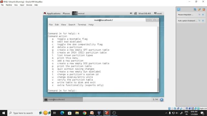Image resolution: width=207 pixels, height=116 pixels.
Task: Click the USB device indicator in VirtualBox status bar
Action: [x=181, y=108]
